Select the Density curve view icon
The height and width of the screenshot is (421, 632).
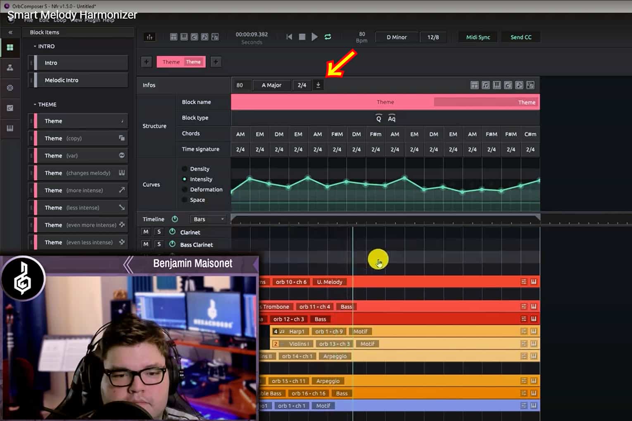pyautogui.click(x=185, y=169)
